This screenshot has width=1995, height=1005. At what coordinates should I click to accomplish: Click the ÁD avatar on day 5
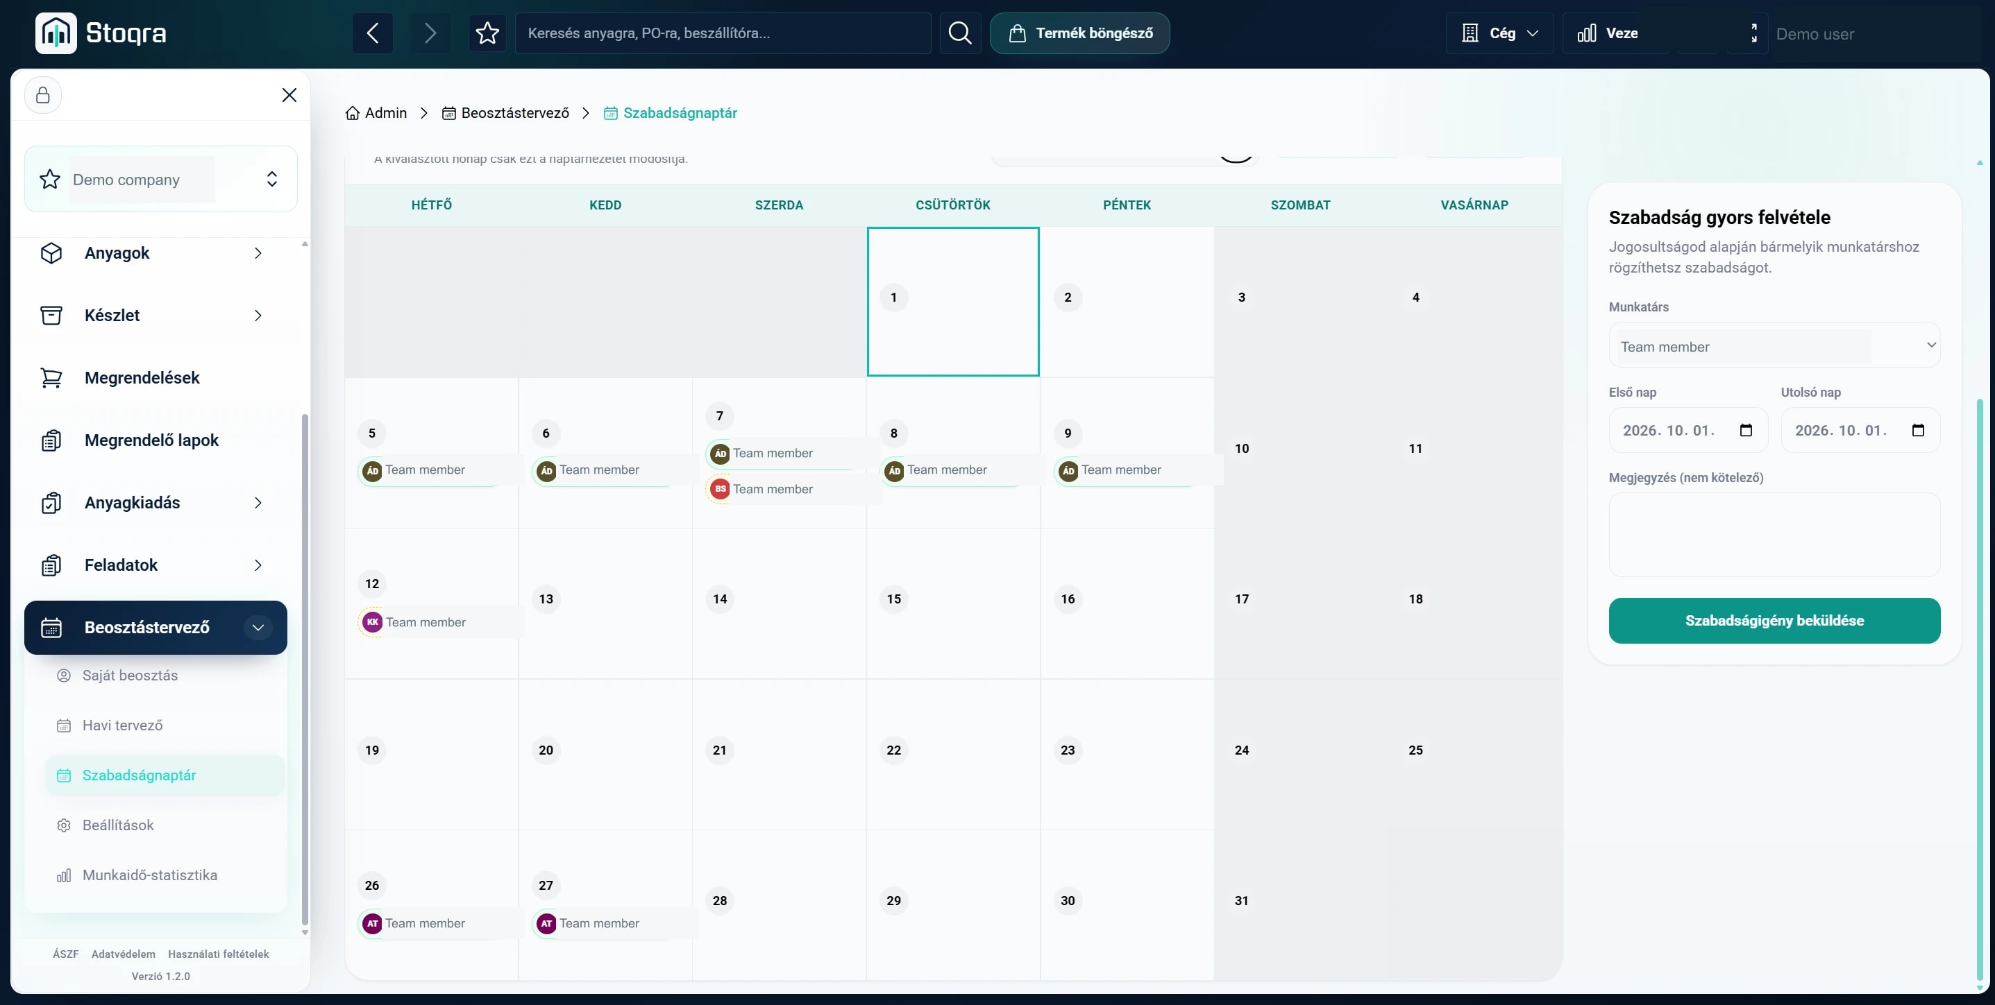coord(373,470)
